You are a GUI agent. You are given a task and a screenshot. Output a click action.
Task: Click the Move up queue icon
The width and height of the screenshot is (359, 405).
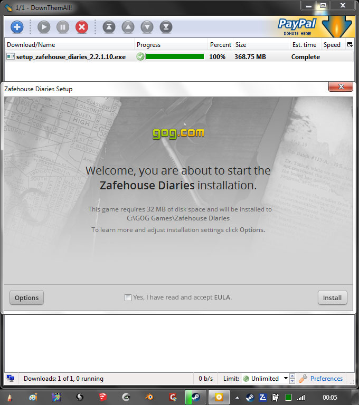pos(128,27)
